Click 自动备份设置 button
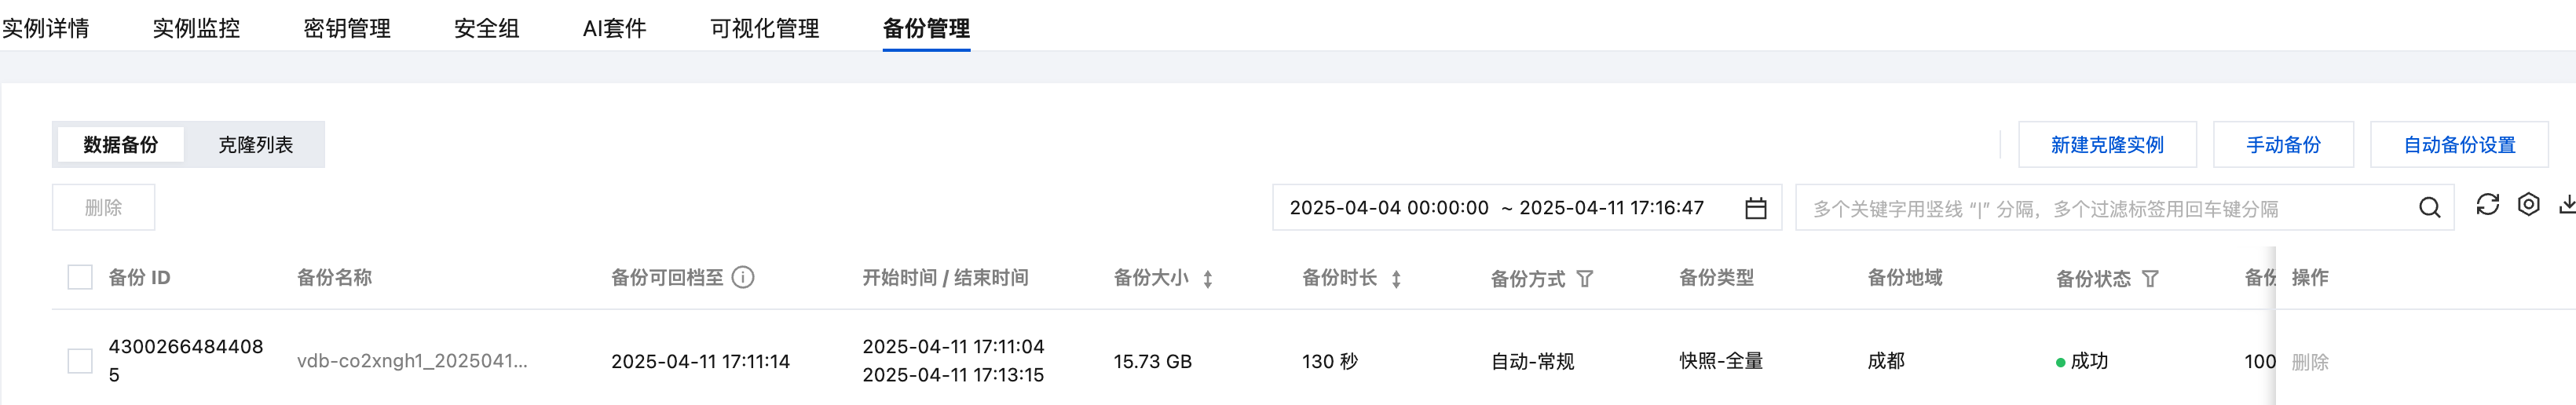The image size is (2576, 405). pyautogui.click(x=2459, y=145)
